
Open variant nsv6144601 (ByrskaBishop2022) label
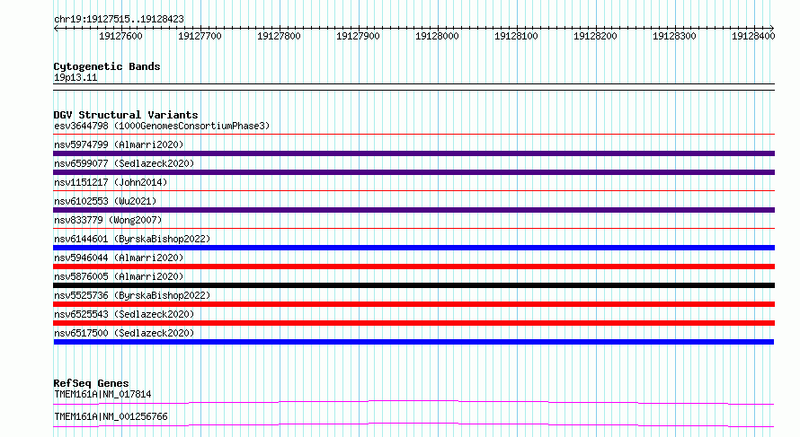[x=132, y=239]
